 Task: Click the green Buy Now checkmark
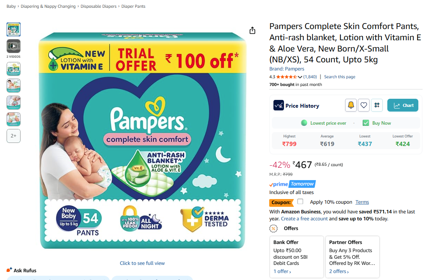(366, 123)
